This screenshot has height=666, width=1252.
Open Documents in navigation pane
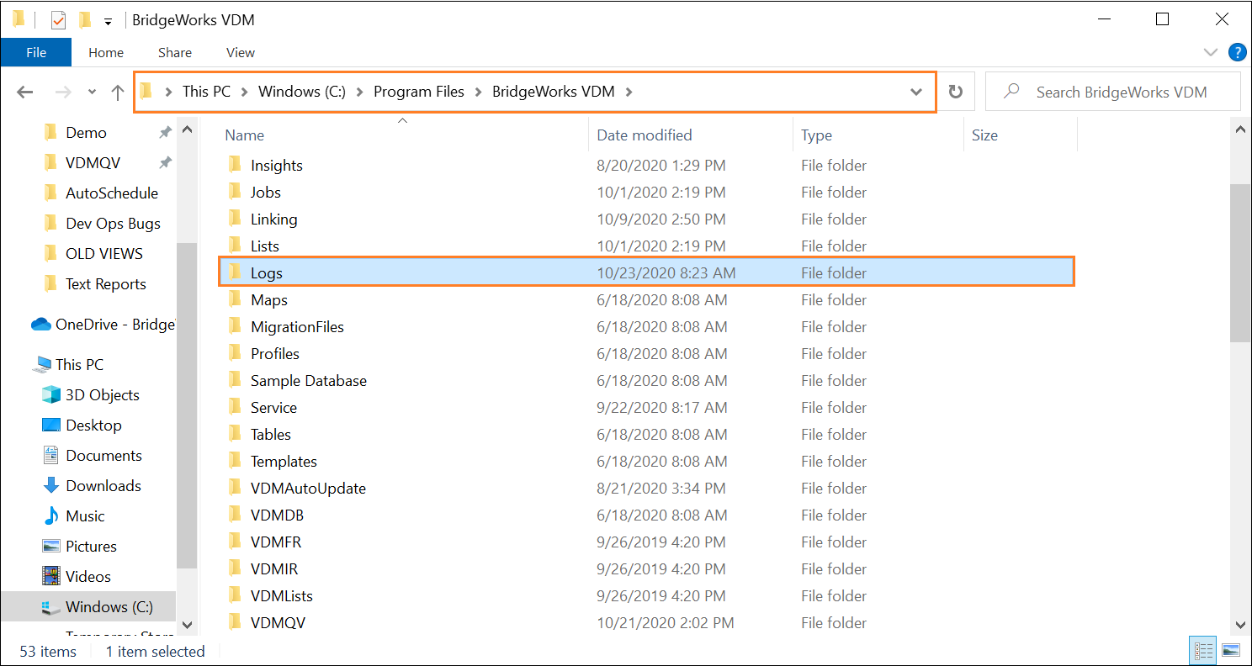103,456
